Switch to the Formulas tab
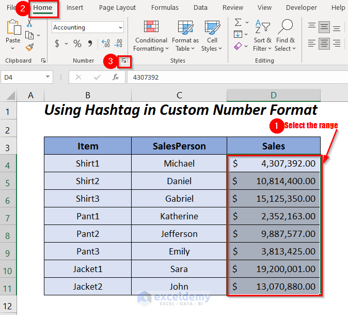 (x=165, y=8)
